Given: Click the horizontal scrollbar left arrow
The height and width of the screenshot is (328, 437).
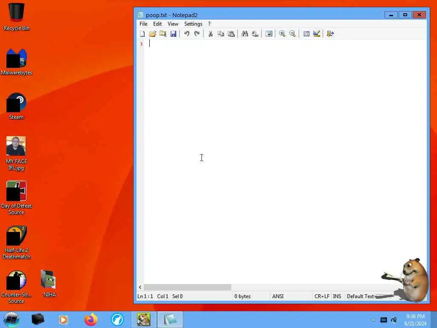Looking at the screenshot, I should [x=140, y=287].
